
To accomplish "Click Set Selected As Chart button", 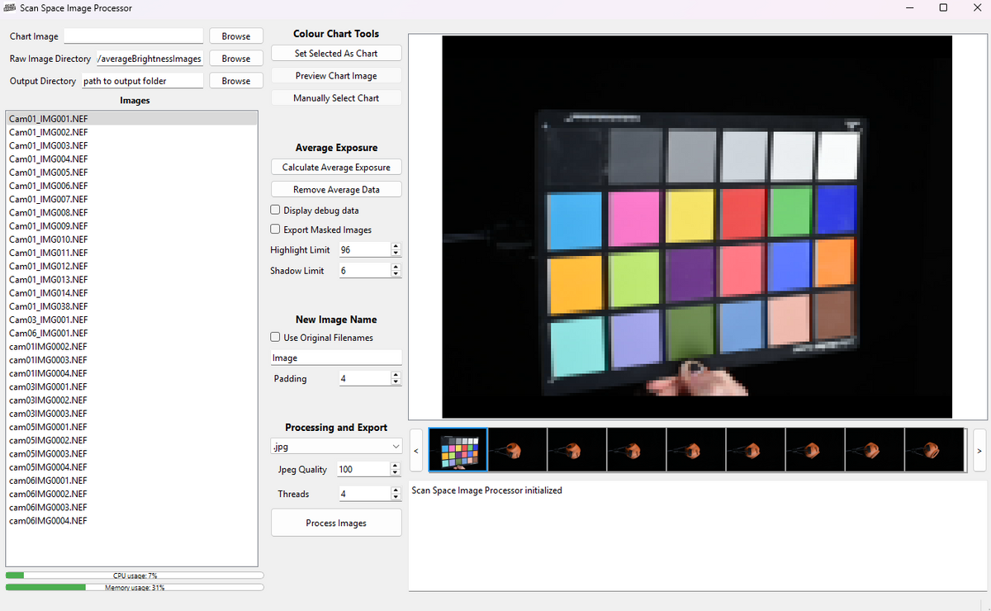I will pos(336,53).
